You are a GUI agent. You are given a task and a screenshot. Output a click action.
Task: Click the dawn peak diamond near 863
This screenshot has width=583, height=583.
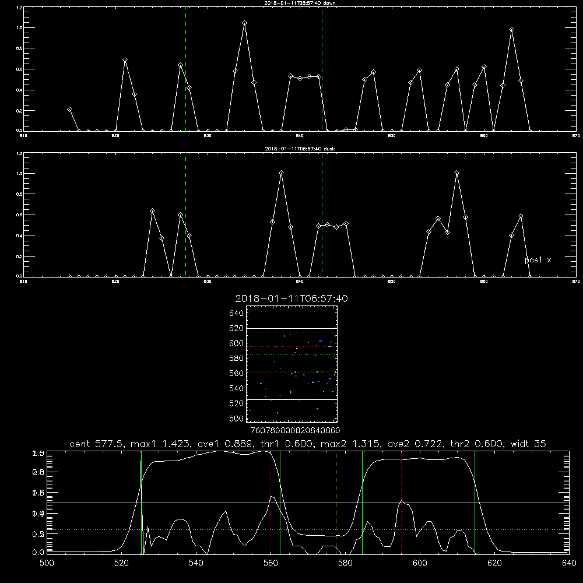point(512,29)
